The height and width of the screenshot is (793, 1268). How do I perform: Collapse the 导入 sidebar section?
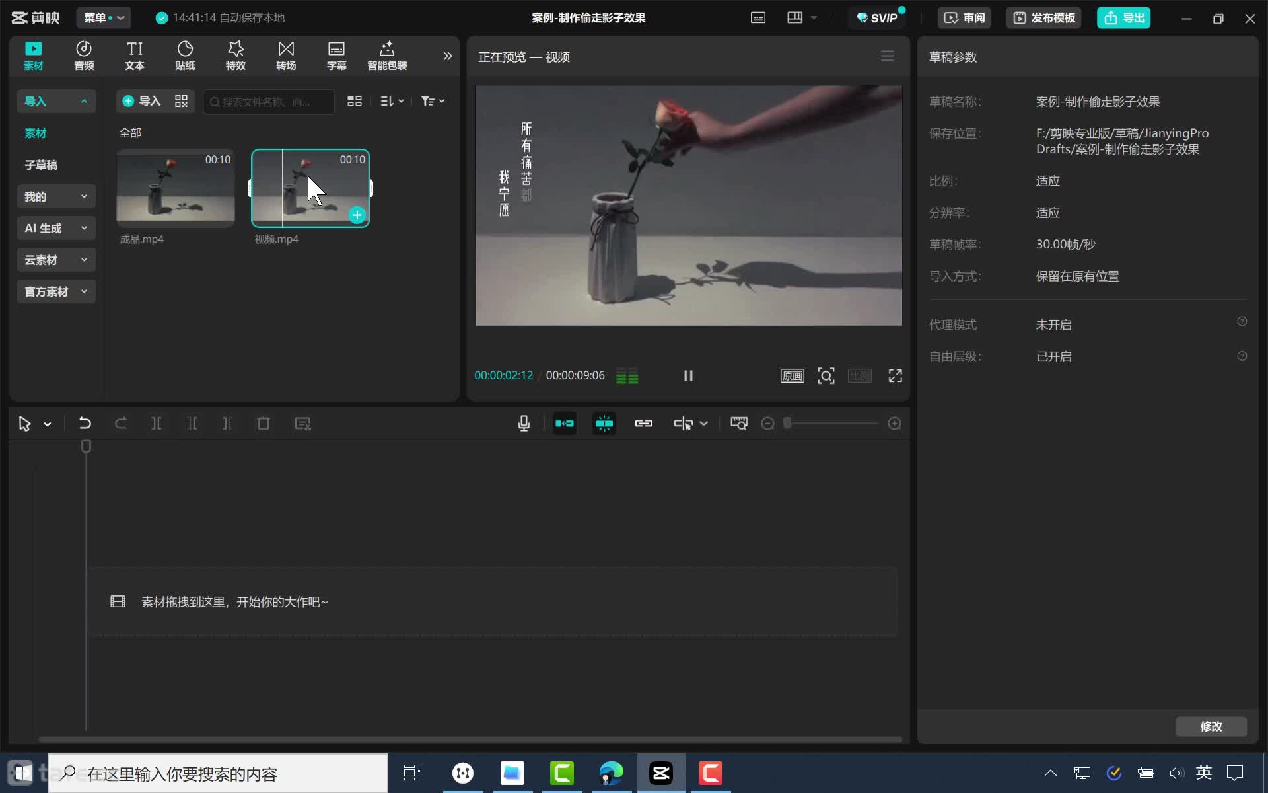point(56,101)
